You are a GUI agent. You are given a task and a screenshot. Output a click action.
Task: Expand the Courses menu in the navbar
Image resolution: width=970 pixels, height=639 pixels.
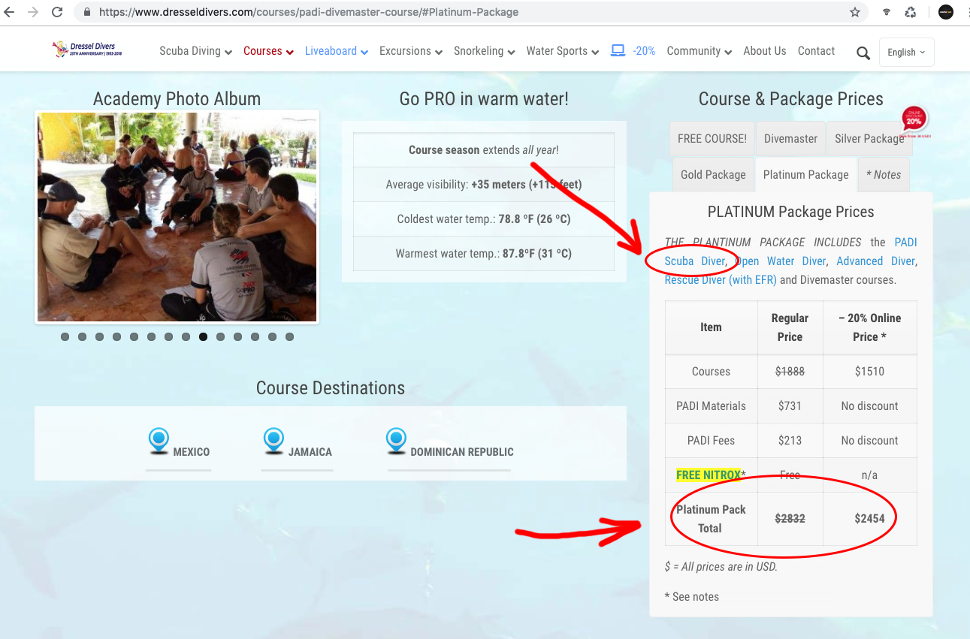pyautogui.click(x=268, y=51)
